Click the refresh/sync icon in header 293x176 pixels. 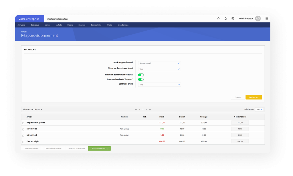(218, 19)
